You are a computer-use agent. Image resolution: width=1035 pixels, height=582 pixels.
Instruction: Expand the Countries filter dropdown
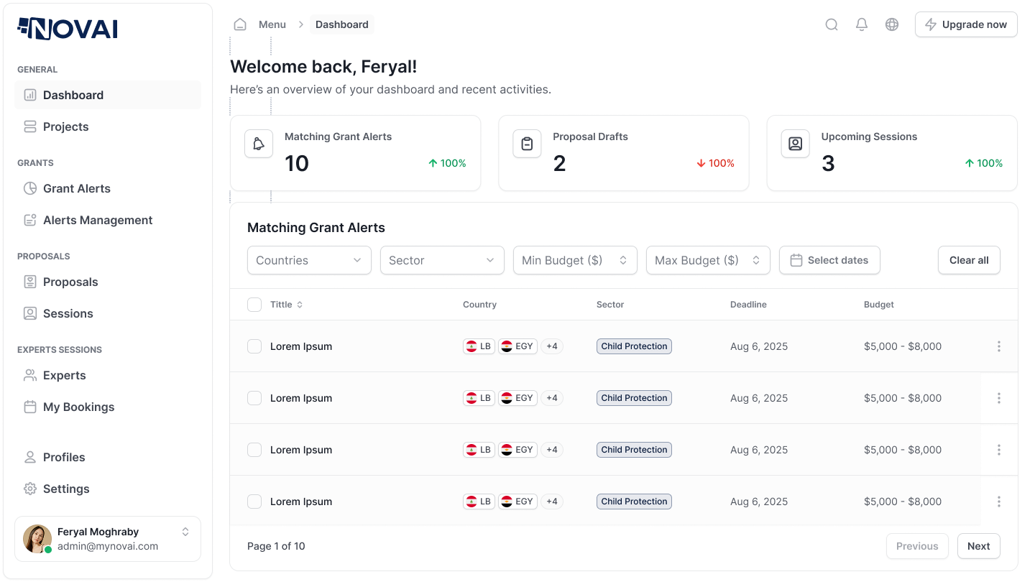pyautogui.click(x=309, y=260)
